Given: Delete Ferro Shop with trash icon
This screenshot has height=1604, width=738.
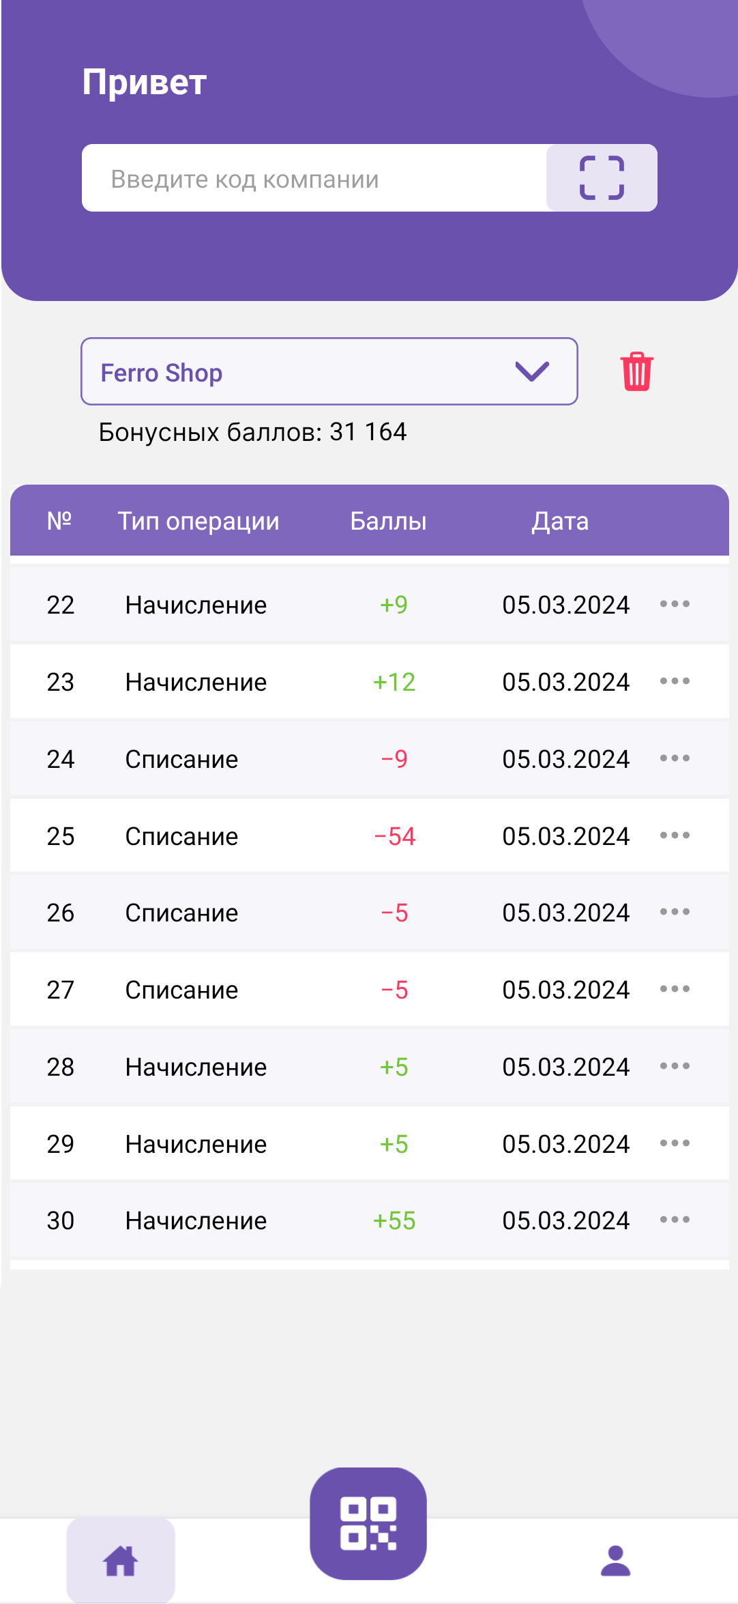Looking at the screenshot, I should [636, 372].
